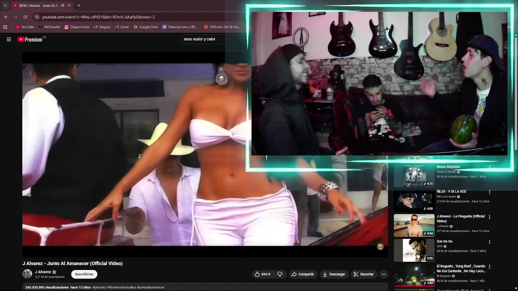The image size is (518, 291).
Task: Click the We Love Asere channel name
Action: click(x=446, y=197)
